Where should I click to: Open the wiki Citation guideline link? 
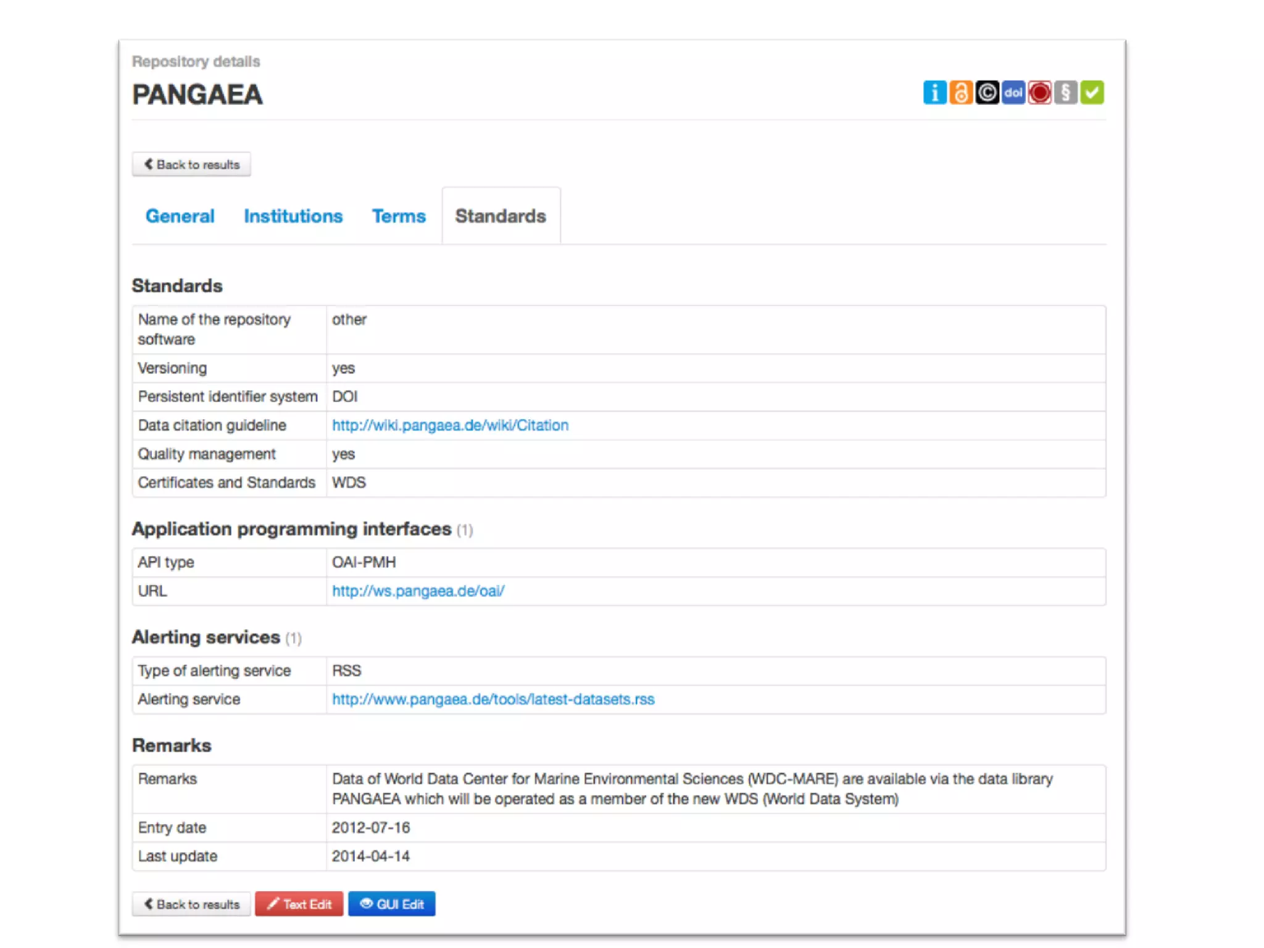point(450,425)
